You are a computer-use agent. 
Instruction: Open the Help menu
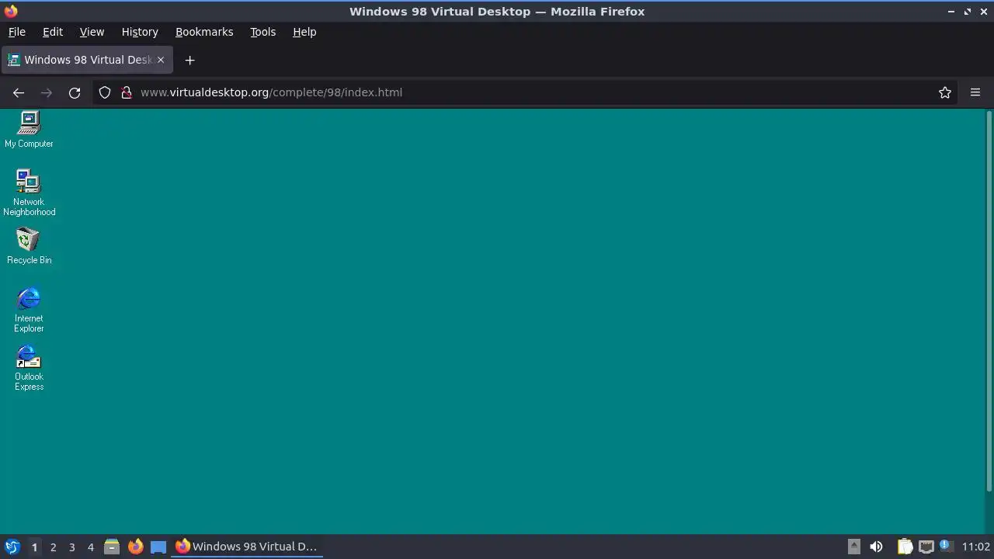click(x=304, y=32)
